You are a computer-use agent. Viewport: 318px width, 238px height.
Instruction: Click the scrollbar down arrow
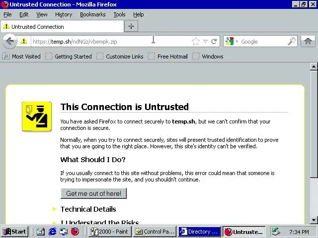click(x=314, y=220)
